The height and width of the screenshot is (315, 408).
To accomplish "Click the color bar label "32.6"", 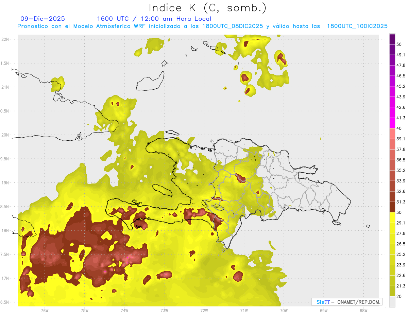I will click(401, 192).
